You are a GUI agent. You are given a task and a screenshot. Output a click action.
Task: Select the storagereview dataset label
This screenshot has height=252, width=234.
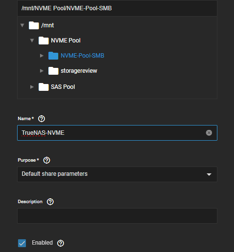pyautogui.click(x=79, y=71)
